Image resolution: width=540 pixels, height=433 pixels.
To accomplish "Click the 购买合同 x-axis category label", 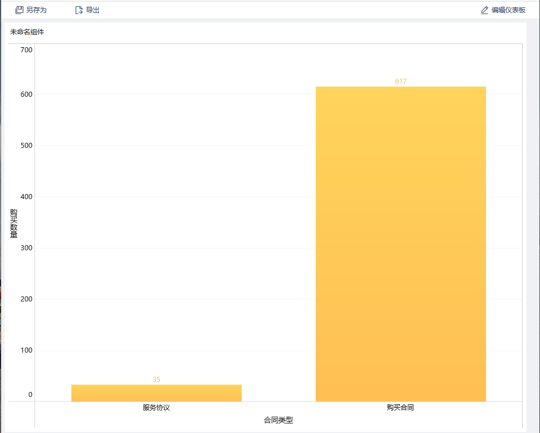I will (x=400, y=408).
